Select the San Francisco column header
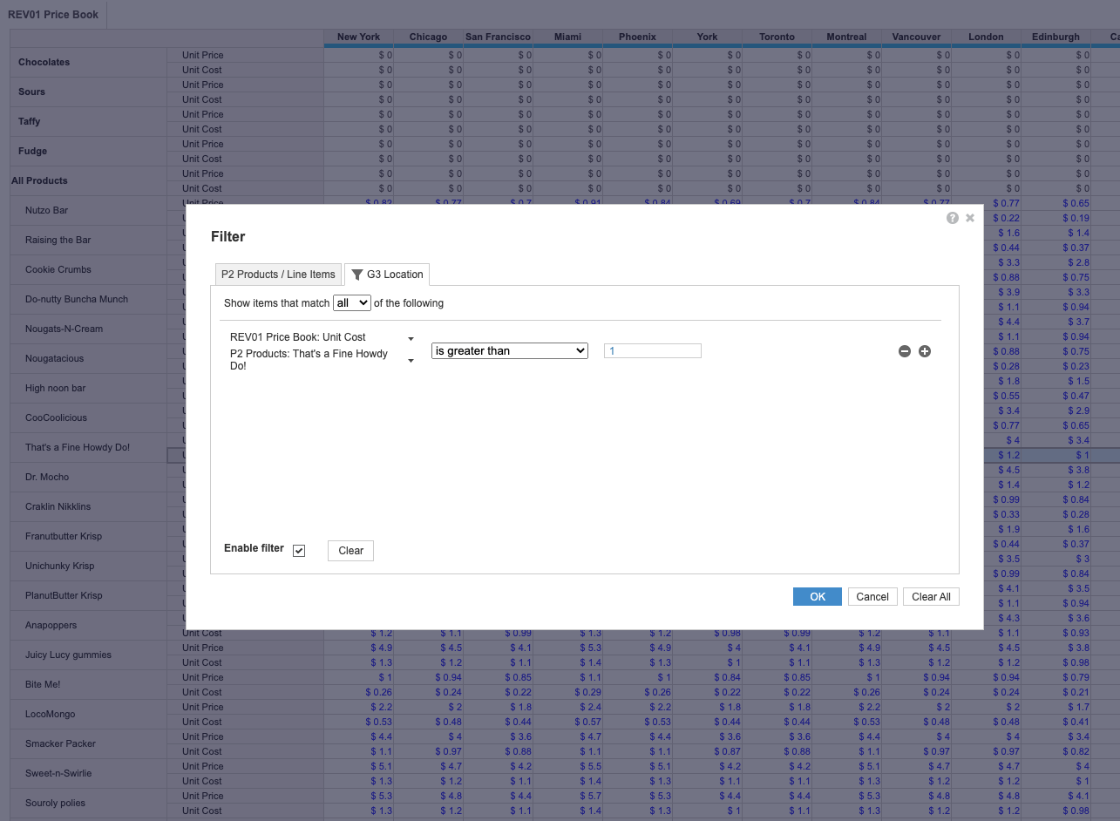The image size is (1120, 821). click(498, 37)
